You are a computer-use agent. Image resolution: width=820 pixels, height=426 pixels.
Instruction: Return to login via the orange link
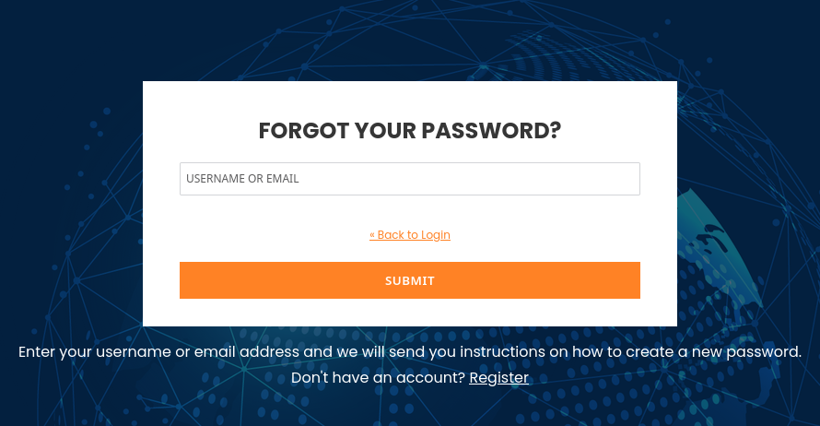pyautogui.click(x=410, y=235)
